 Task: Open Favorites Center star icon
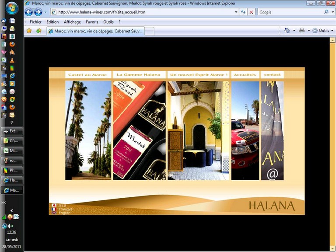(29, 31)
